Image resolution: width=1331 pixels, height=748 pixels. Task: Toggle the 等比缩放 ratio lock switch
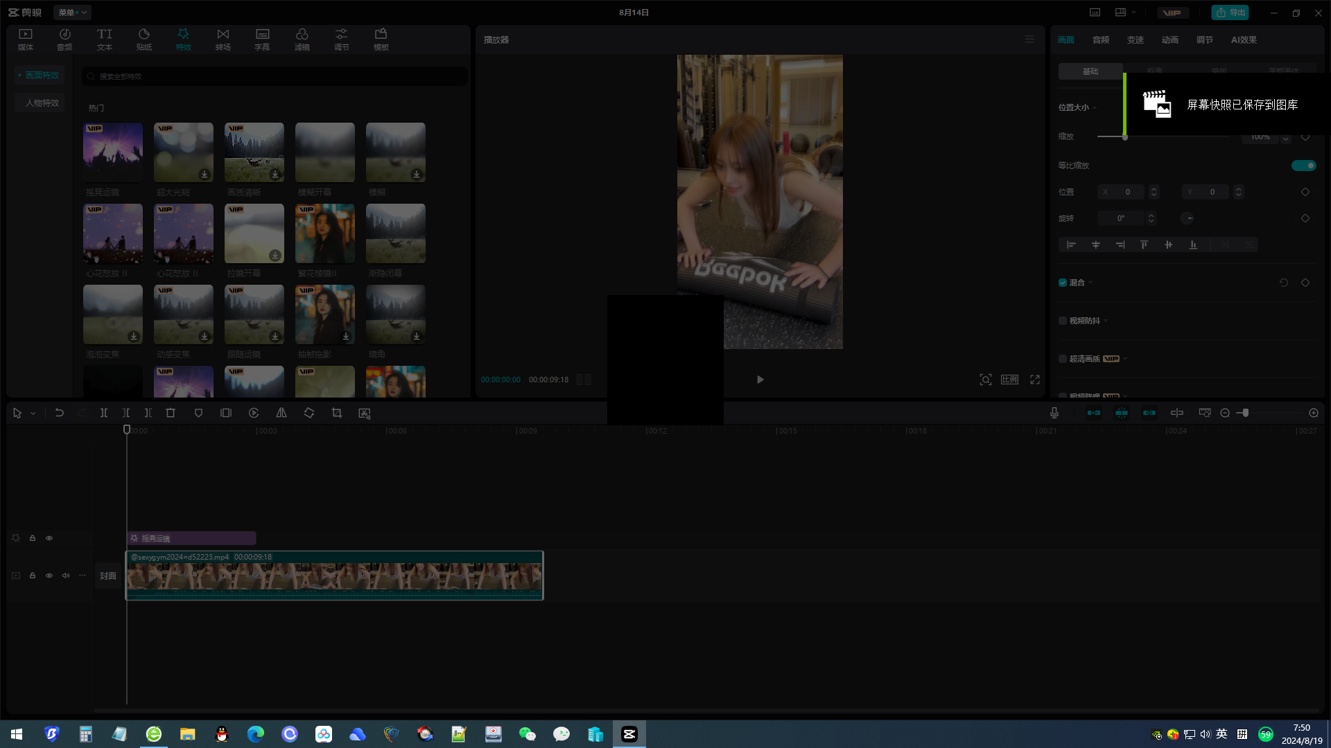pyautogui.click(x=1305, y=166)
